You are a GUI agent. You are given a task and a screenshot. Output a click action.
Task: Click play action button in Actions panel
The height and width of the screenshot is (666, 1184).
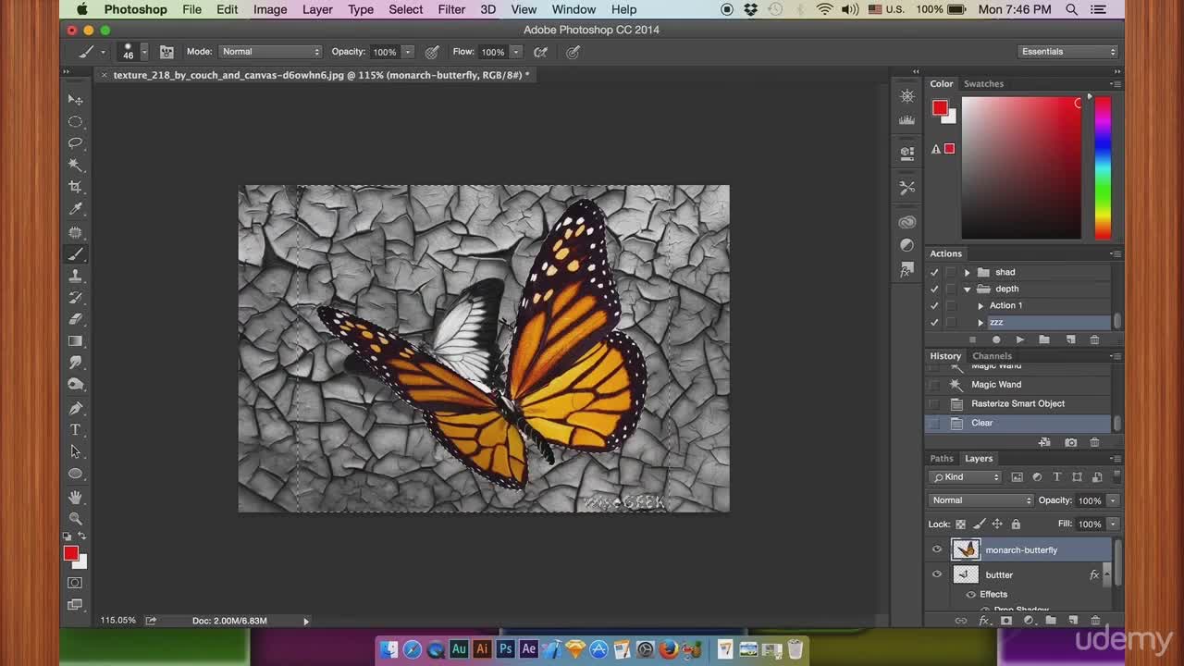point(1019,339)
